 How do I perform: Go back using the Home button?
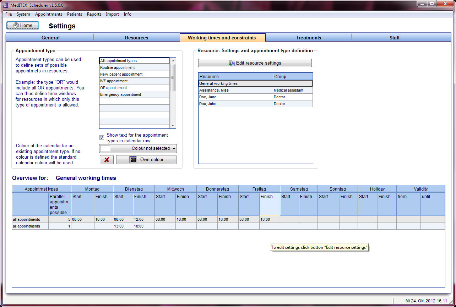(23, 26)
